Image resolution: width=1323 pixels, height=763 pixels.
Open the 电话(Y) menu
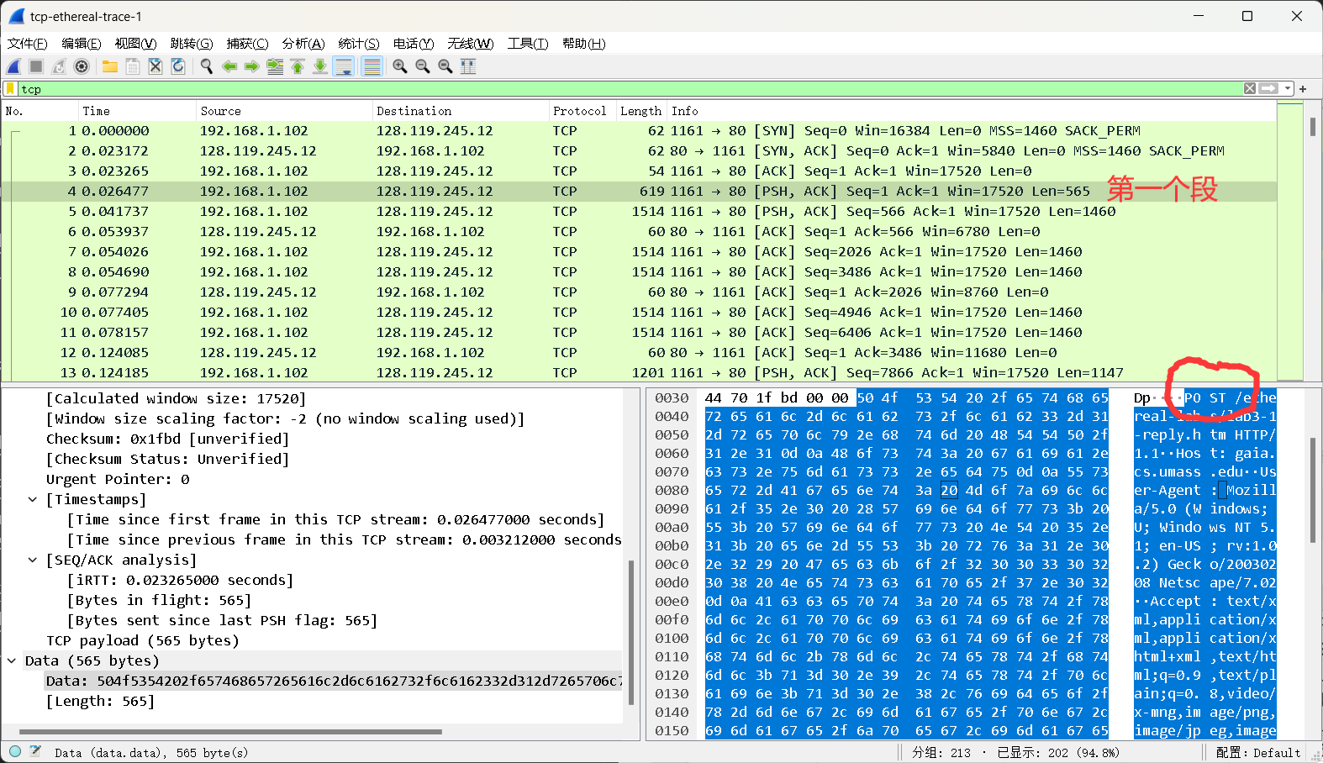[414, 44]
